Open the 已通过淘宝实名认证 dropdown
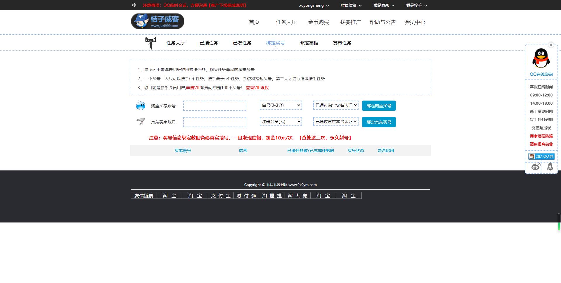Image resolution: width=561 pixels, height=283 pixels. [x=335, y=105]
